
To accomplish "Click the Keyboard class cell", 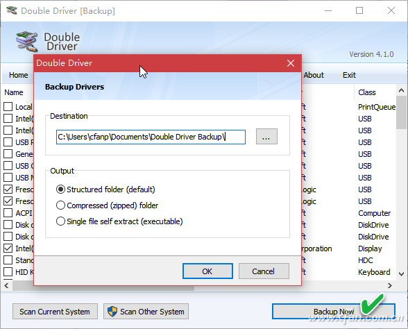I will 374,272.
